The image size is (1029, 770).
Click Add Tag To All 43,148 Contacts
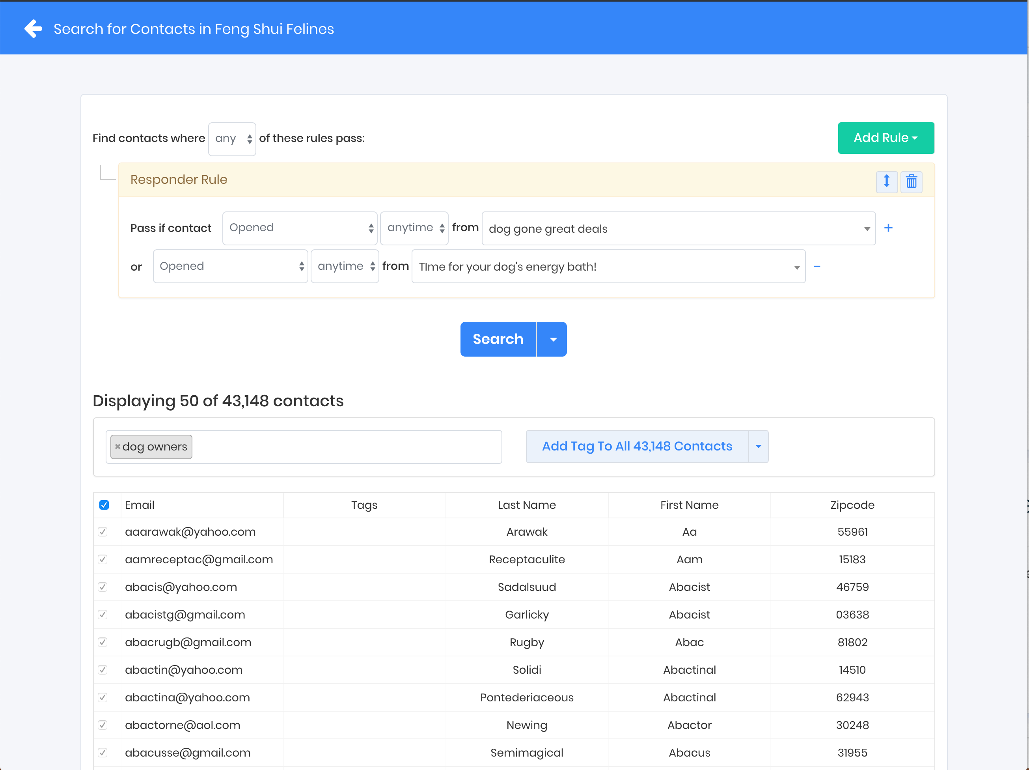[x=636, y=447]
